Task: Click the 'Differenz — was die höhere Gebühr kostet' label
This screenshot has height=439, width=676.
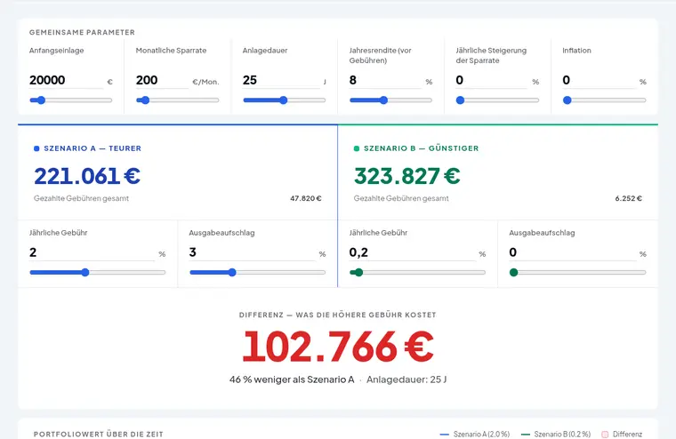Action: click(x=338, y=315)
